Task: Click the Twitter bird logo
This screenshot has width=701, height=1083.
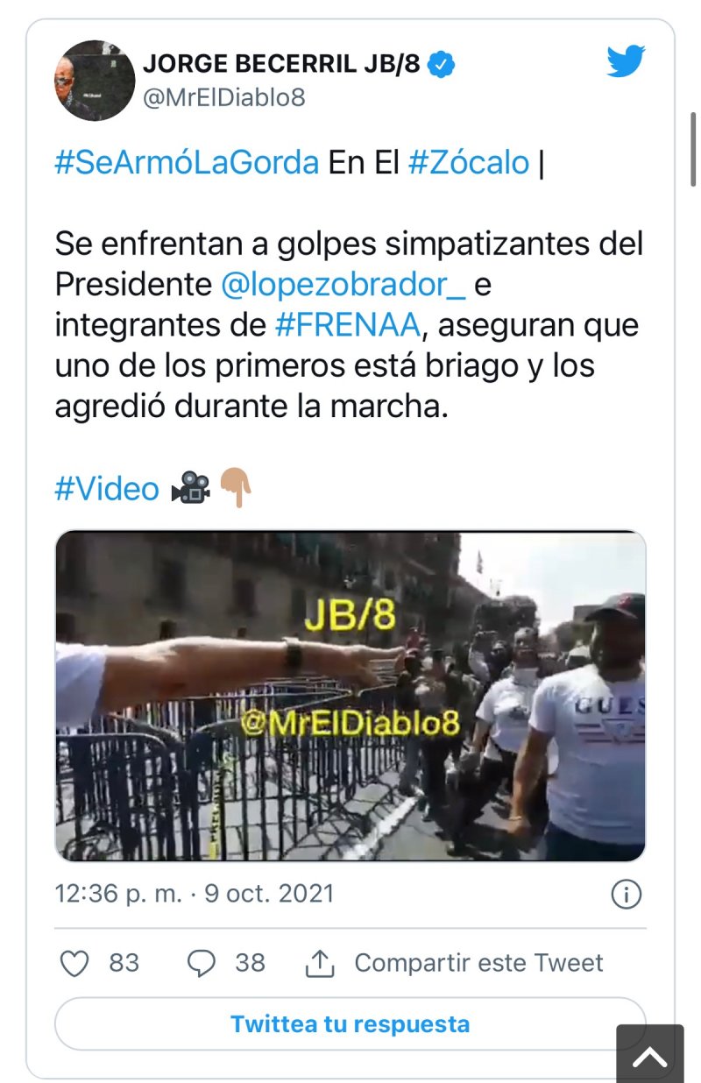Action: click(x=626, y=61)
